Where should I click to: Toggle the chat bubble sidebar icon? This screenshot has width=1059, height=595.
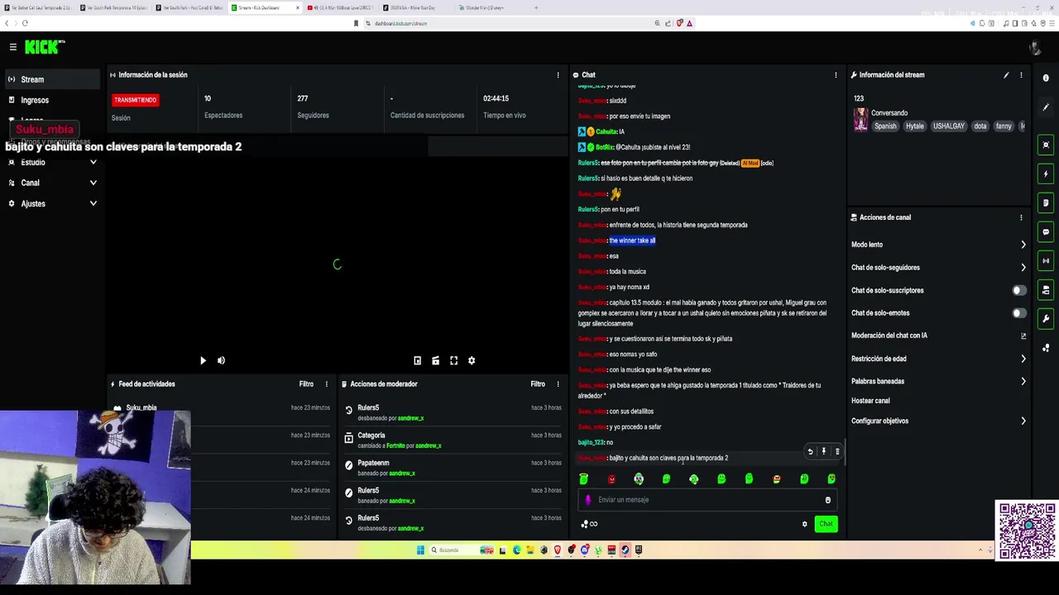pos(1046,232)
